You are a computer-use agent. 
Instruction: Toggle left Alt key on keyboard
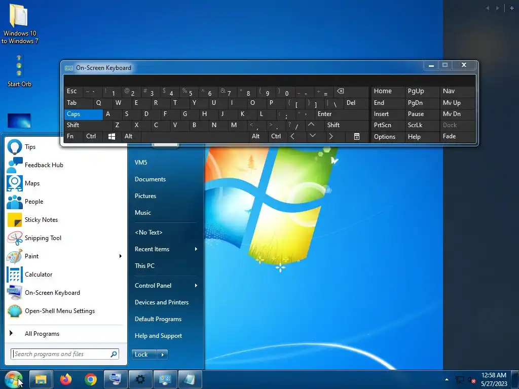131,136
